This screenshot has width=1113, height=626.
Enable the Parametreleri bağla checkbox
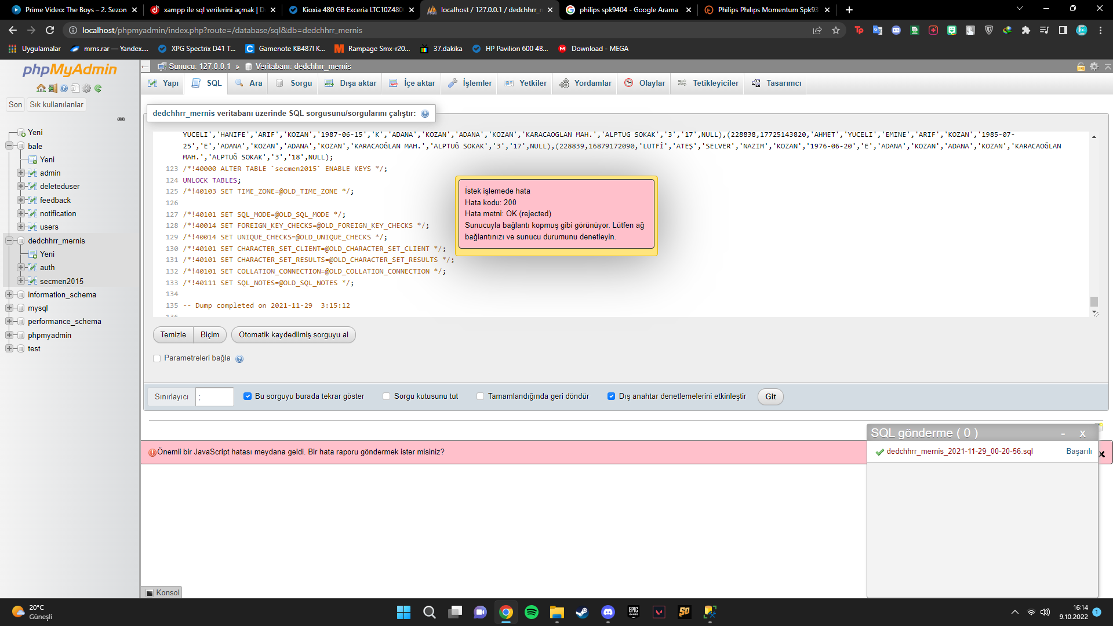tap(157, 359)
